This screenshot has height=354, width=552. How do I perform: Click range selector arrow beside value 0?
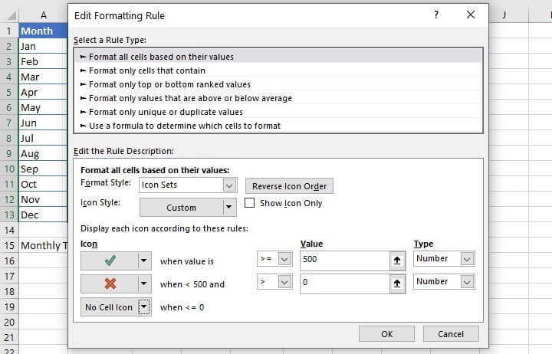397,284
